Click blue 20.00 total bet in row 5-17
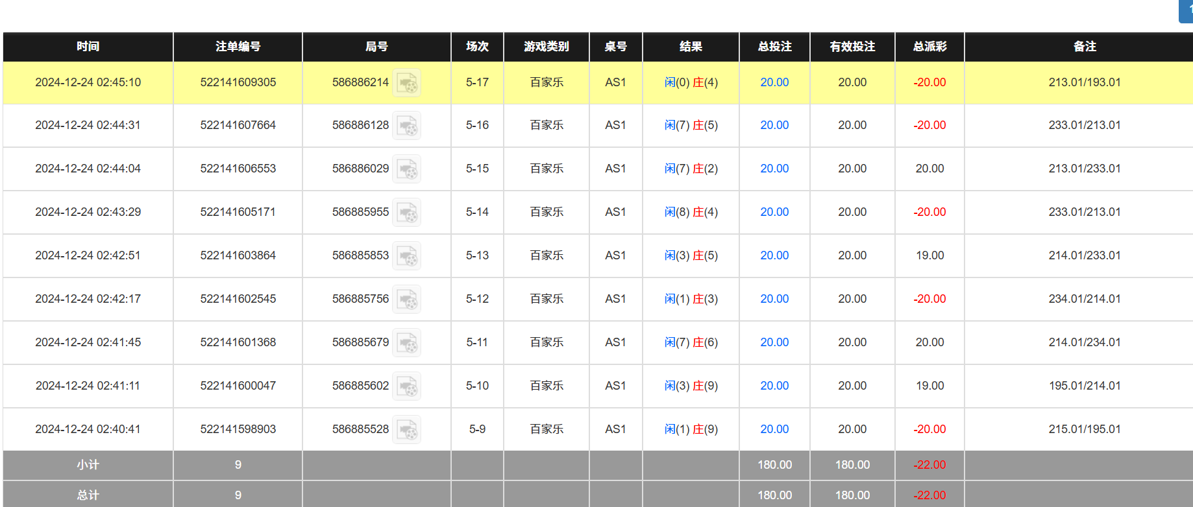1193x507 pixels. tap(774, 82)
